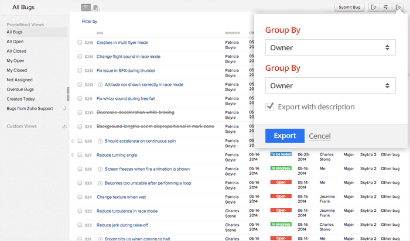The width and height of the screenshot is (410, 241).
Task: Select the checkbox for bug S215
Action: pyautogui.click(x=80, y=43)
